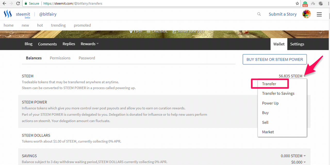Select Power Up from the menu
The width and height of the screenshot is (330, 165).
(x=270, y=103)
